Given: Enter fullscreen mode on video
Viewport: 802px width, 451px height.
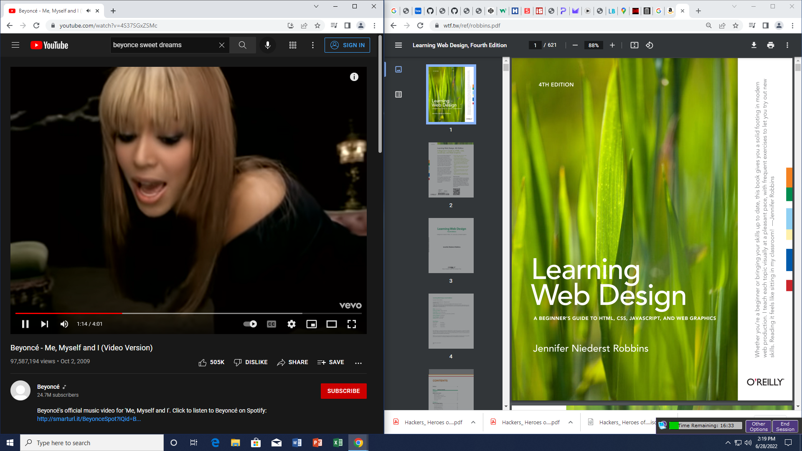Looking at the screenshot, I should point(351,324).
